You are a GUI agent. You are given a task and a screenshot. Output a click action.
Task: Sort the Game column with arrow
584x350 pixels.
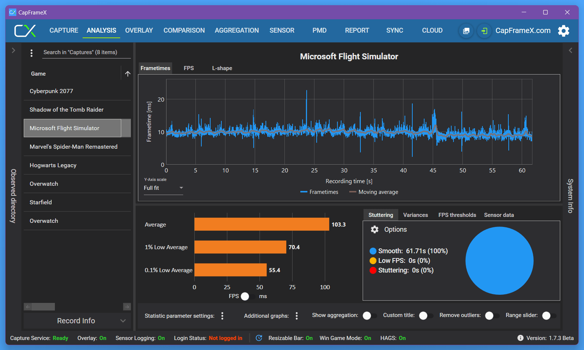128,74
